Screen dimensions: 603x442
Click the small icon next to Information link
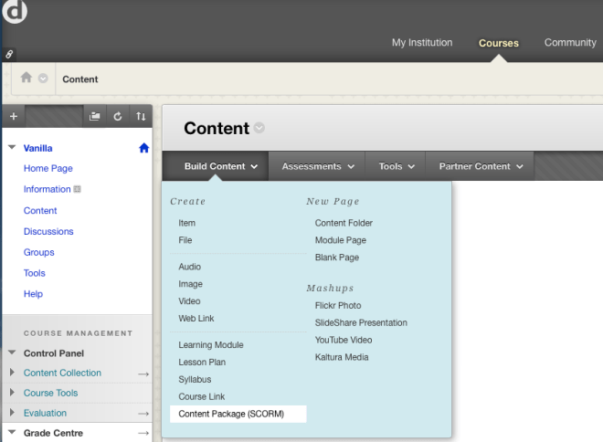(77, 189)
